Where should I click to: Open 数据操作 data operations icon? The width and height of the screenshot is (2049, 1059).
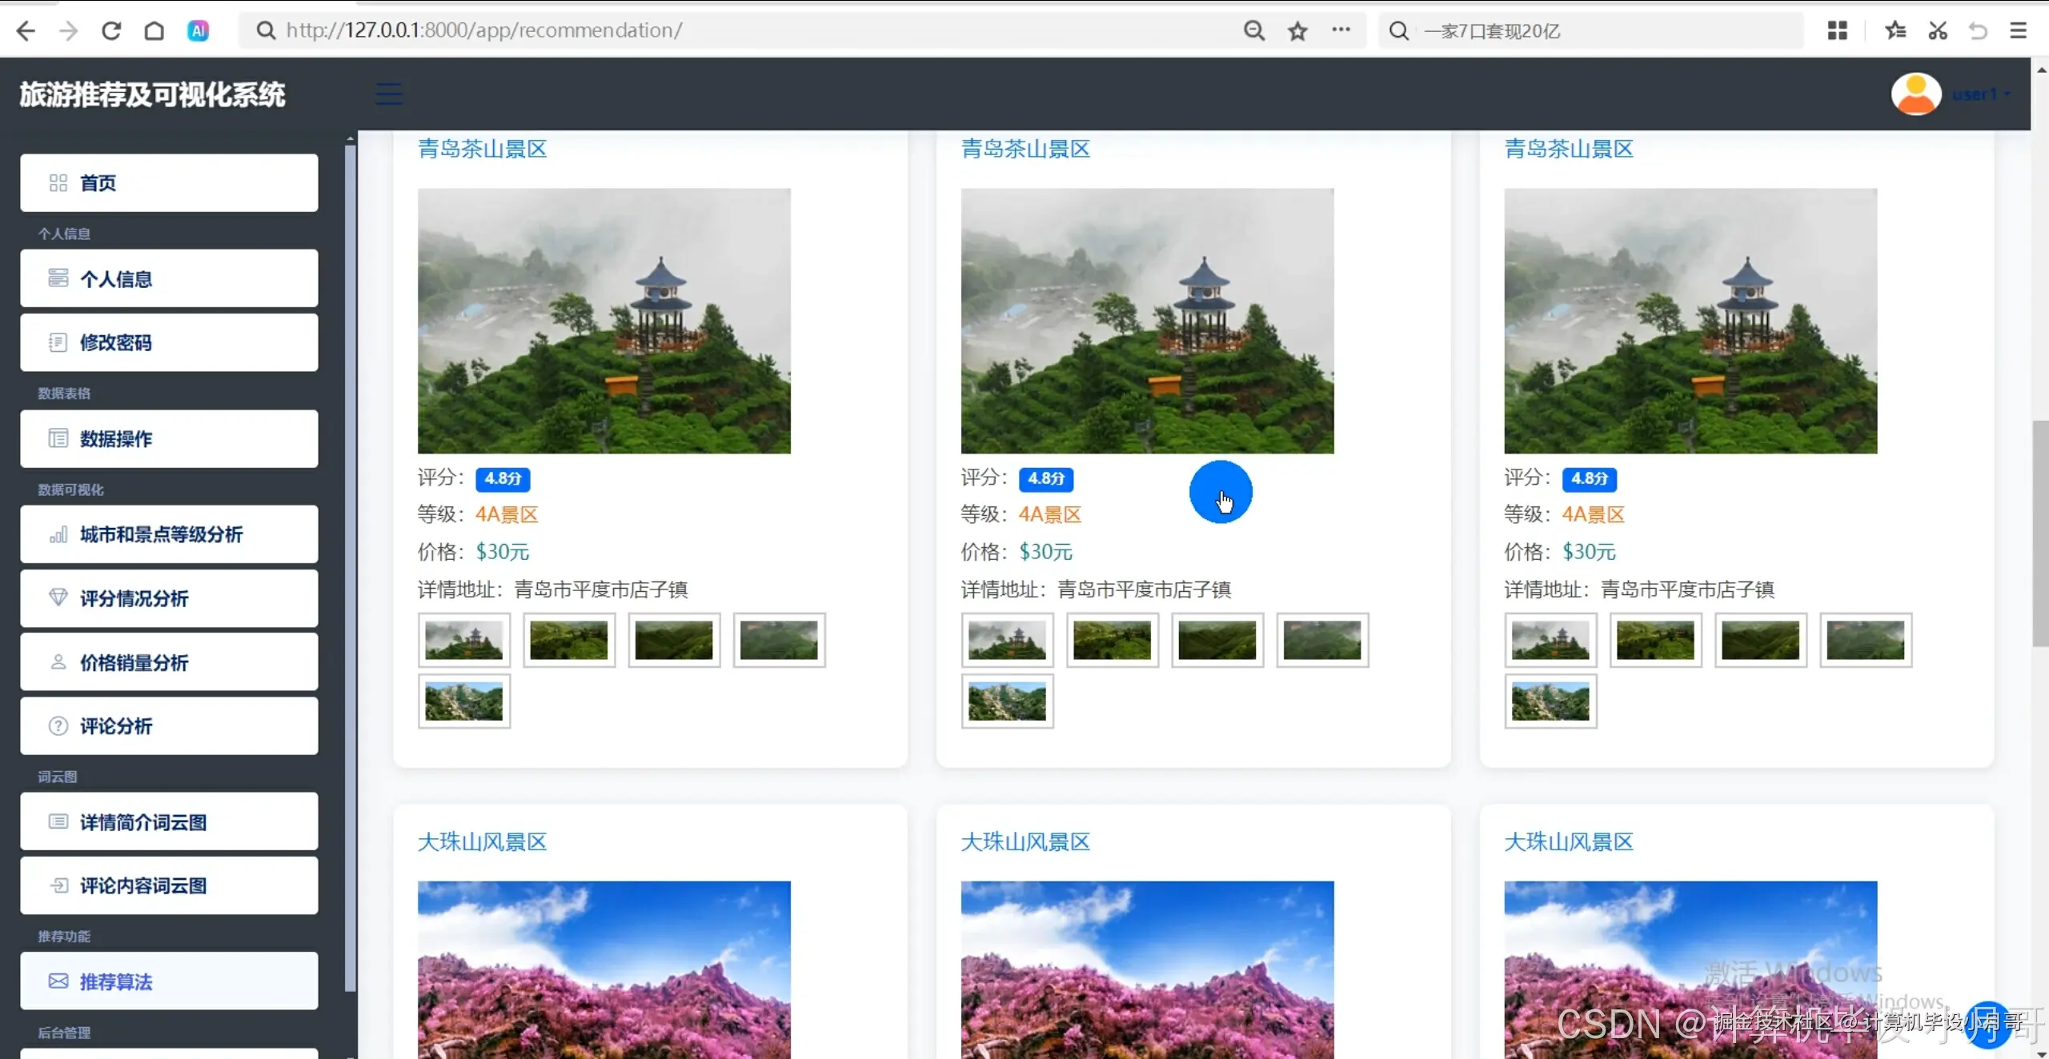[x=60, y=439]
